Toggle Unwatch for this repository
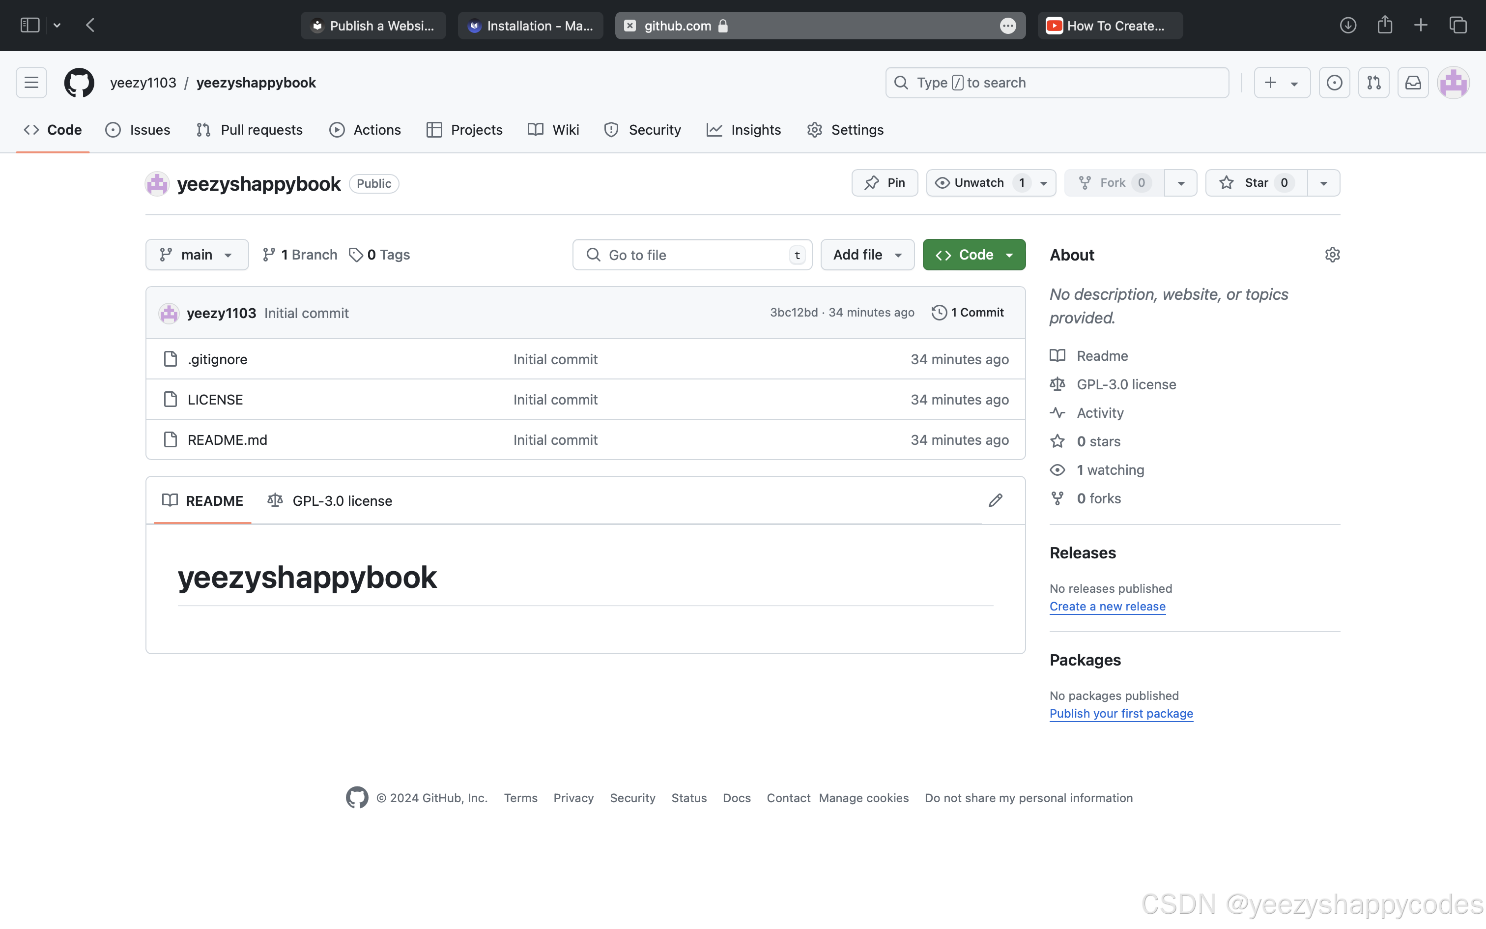Screen dimensions: 1486x929 979,183
